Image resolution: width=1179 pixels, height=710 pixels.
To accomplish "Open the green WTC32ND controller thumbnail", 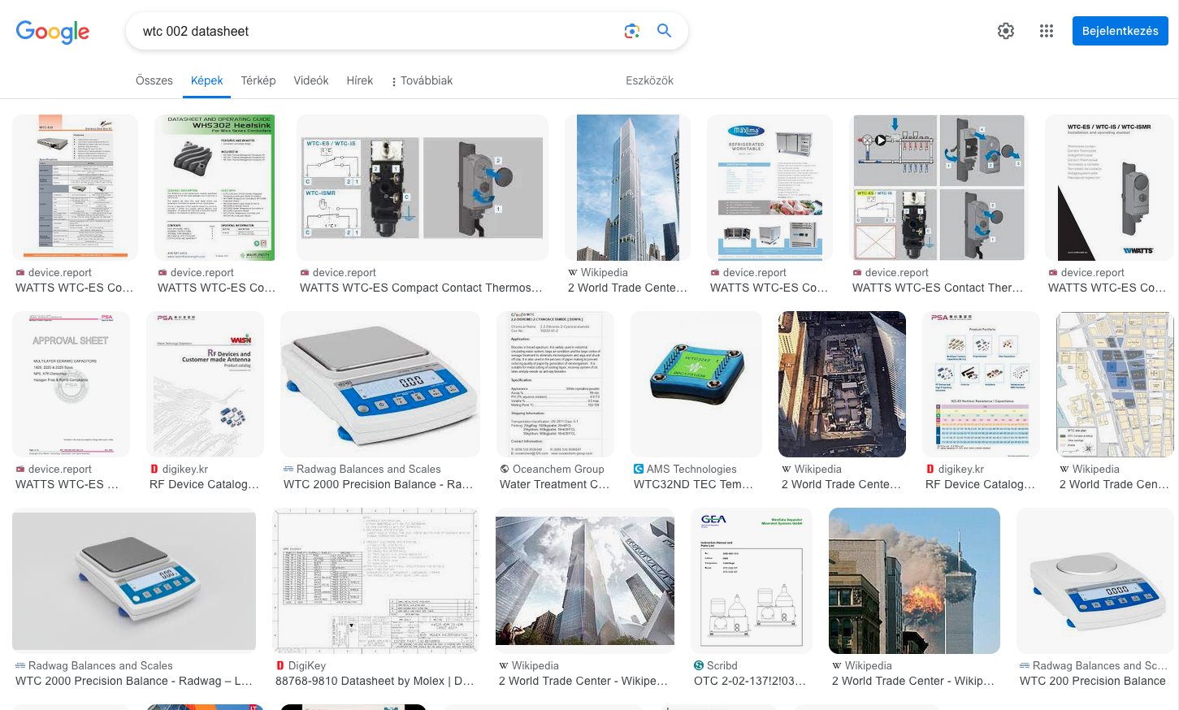I will coord(696,384).
